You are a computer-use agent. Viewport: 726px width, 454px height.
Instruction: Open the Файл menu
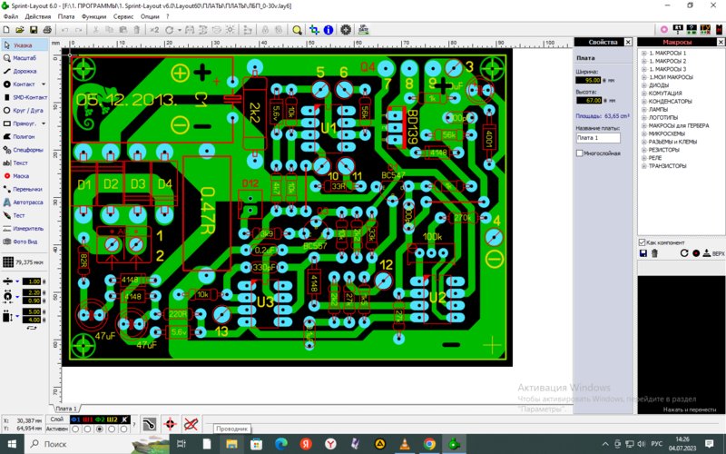(x=11, y=16)
